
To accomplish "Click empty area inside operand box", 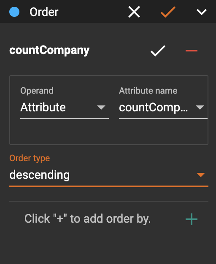I will 109,132.
